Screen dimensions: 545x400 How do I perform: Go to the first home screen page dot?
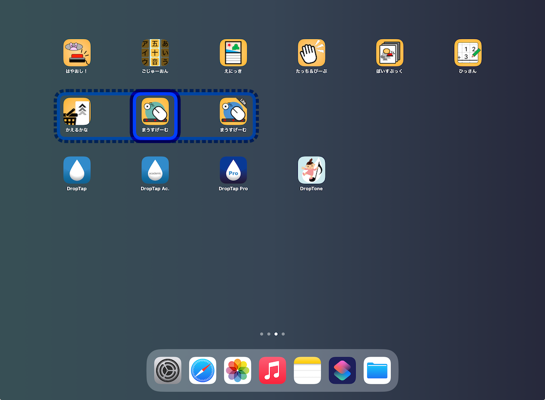tap(262, 334)
